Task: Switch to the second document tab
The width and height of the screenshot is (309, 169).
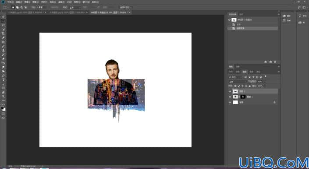Action: tap(67, 12)
